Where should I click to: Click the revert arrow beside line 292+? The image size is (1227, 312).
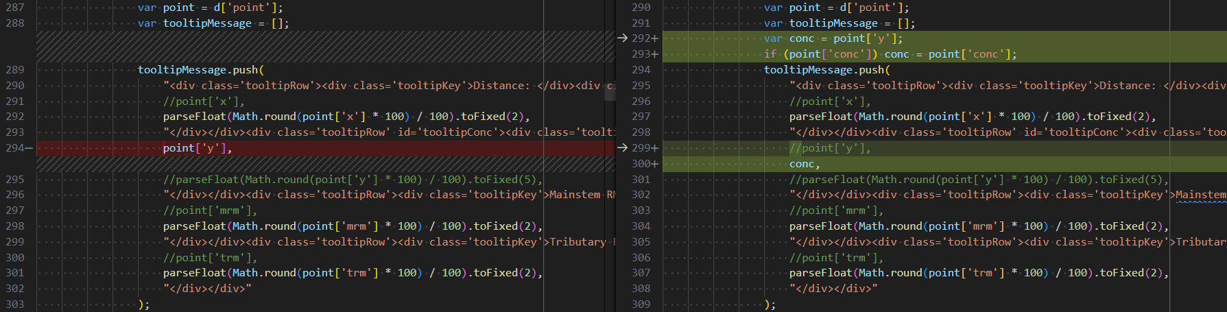click(x=622, y=38)
